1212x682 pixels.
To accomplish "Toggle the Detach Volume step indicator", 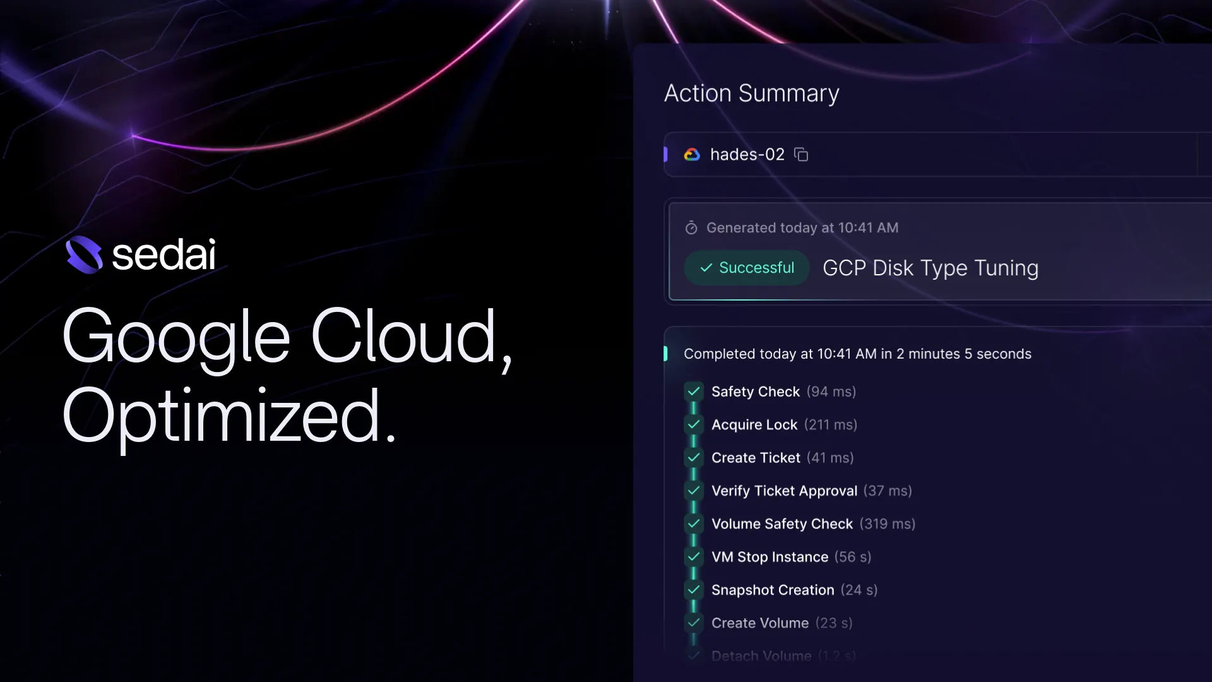I will click(694, 656).
